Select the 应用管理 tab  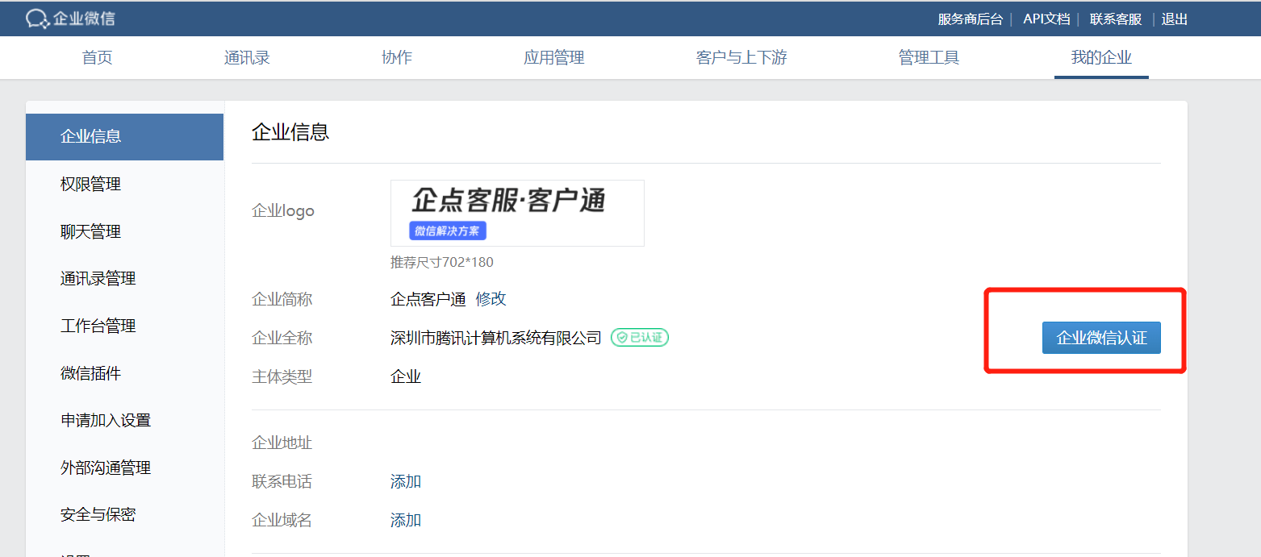[553, 58]
